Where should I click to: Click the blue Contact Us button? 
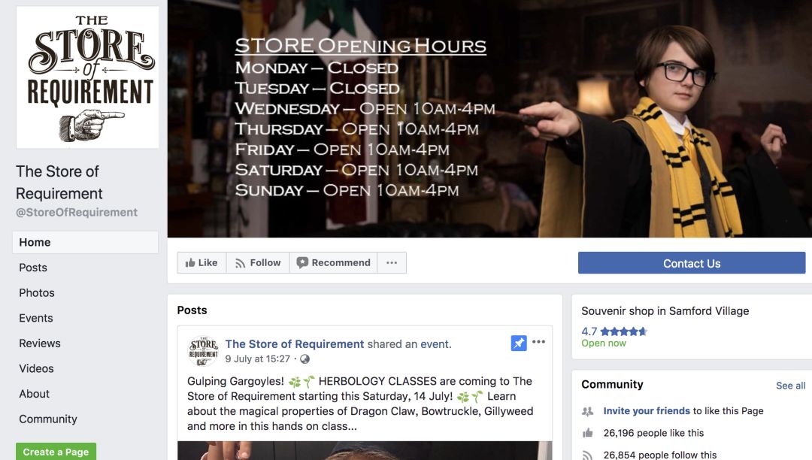pos(692,263)
